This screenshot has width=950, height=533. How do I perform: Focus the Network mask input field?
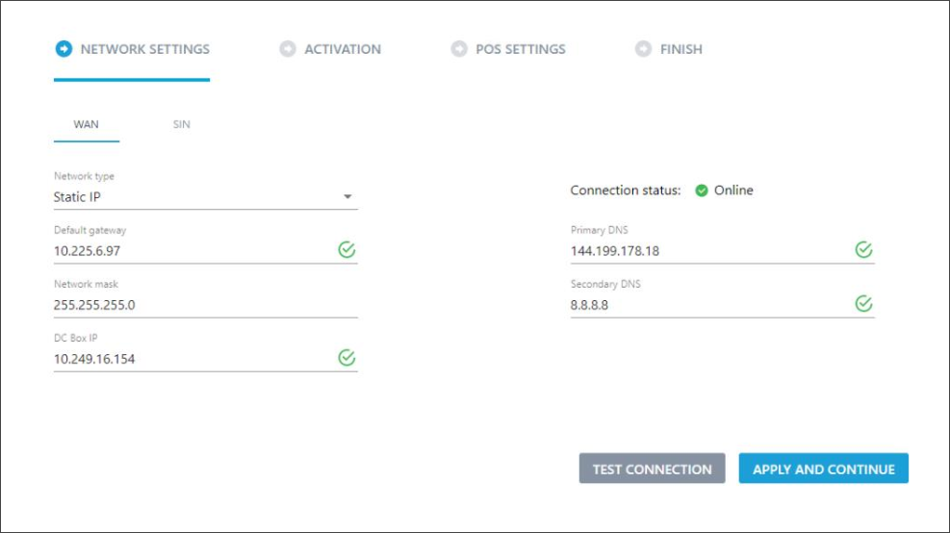pyautogui.click(x=205, y=305)
